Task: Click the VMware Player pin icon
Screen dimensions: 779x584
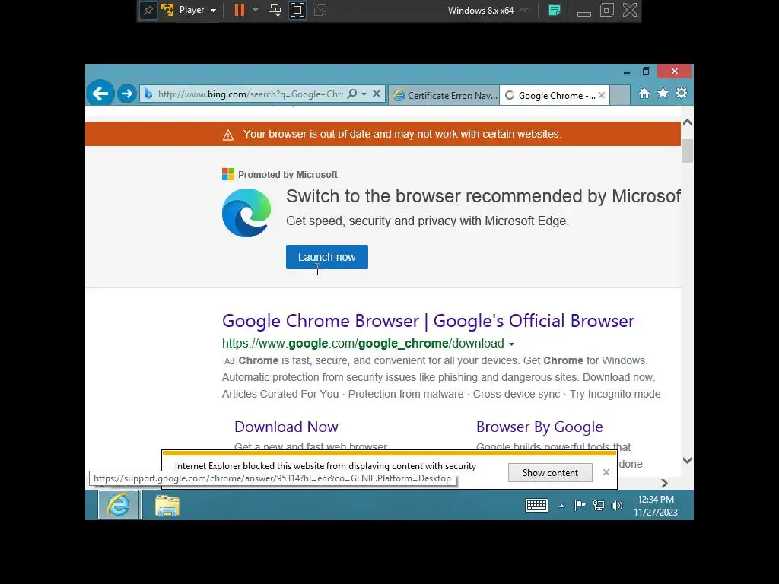Action: tap(148, 11)
